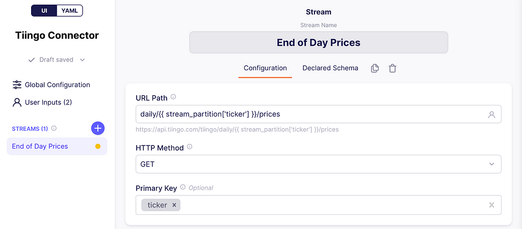Select End of Day Prices stream
522x229 pixels.
click(x=57, y=146)
